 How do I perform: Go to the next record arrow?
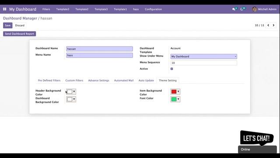(273, 25)
